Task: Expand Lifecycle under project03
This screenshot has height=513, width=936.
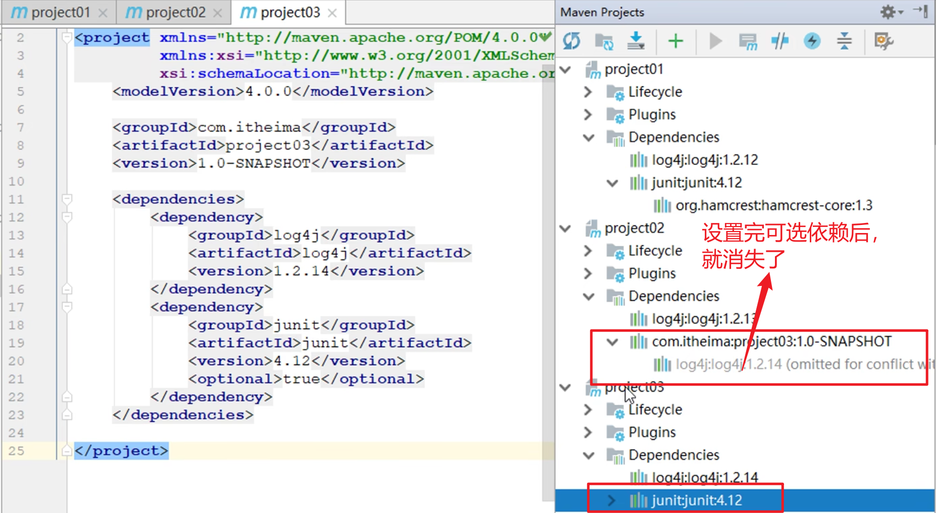Action: 588,410
